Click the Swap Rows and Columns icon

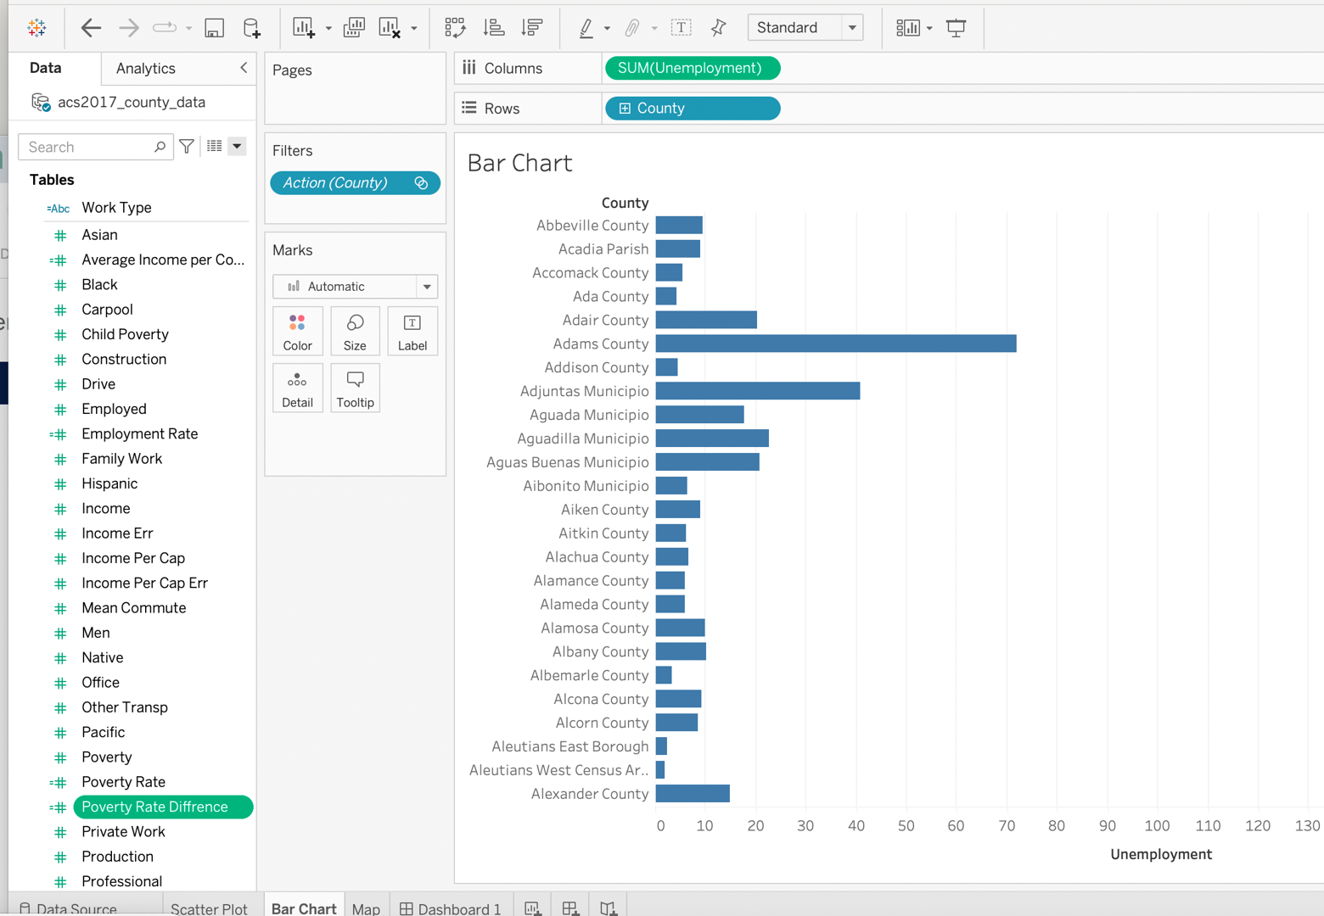(x=455, y=28)
